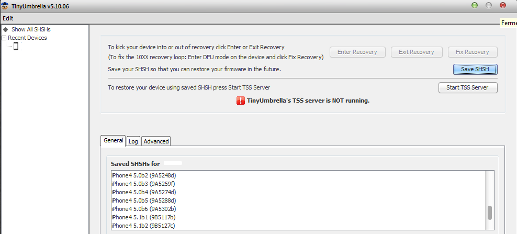
Task: Click the Save SHSH button
Action: point(475,69)
